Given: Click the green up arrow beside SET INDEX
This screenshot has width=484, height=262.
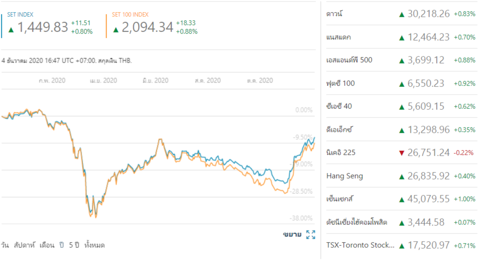Looking at the screenshot, I should pos(11,30).
